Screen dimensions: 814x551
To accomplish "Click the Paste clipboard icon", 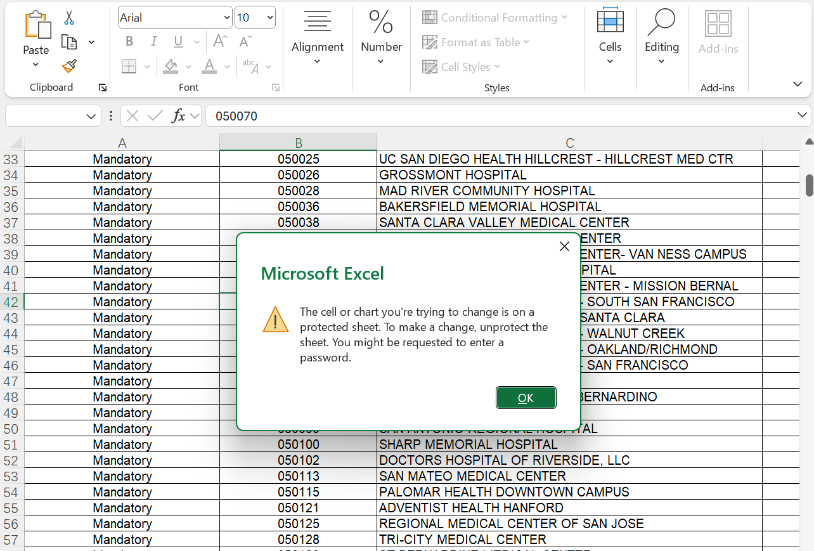I will (x=36, y=27).
